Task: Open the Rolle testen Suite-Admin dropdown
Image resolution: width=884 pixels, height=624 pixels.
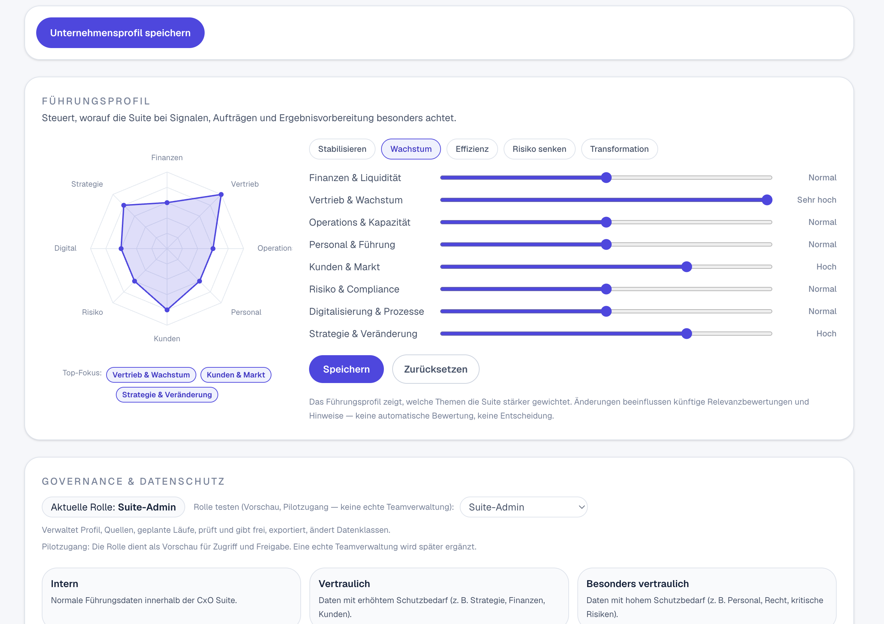Action: (x=524, y=507)
